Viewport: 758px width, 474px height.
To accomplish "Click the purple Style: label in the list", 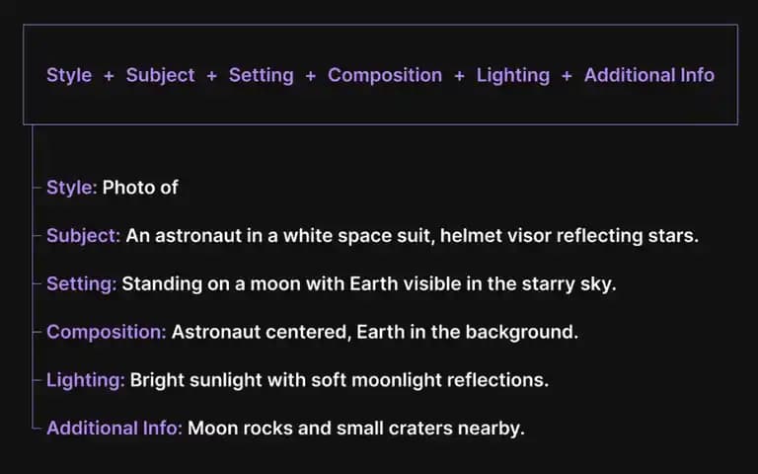I will (71, 188).
